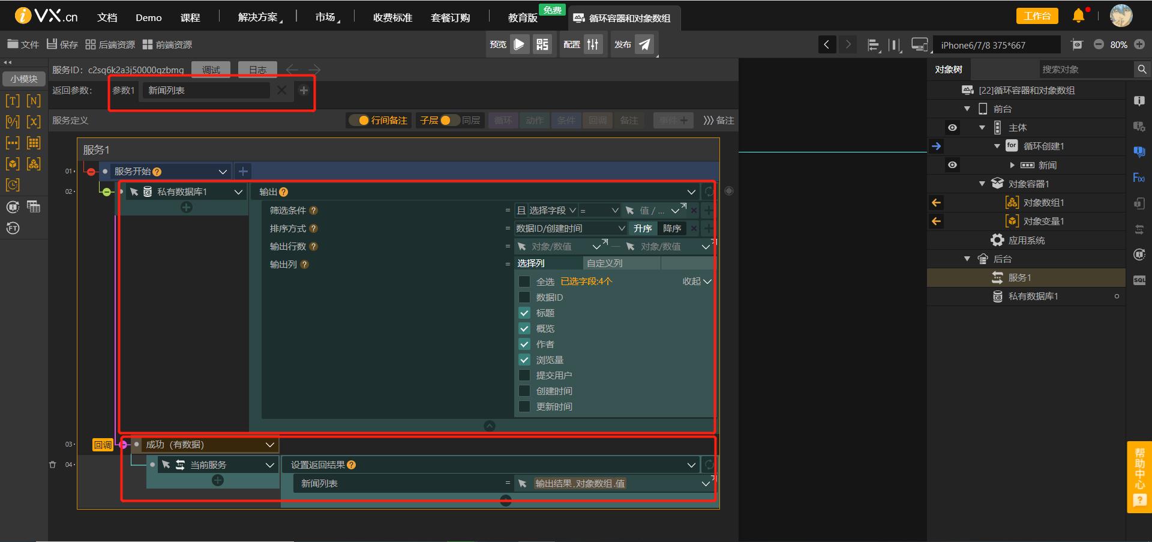Open the 成功 (有数据) callback dropdown

270,445
